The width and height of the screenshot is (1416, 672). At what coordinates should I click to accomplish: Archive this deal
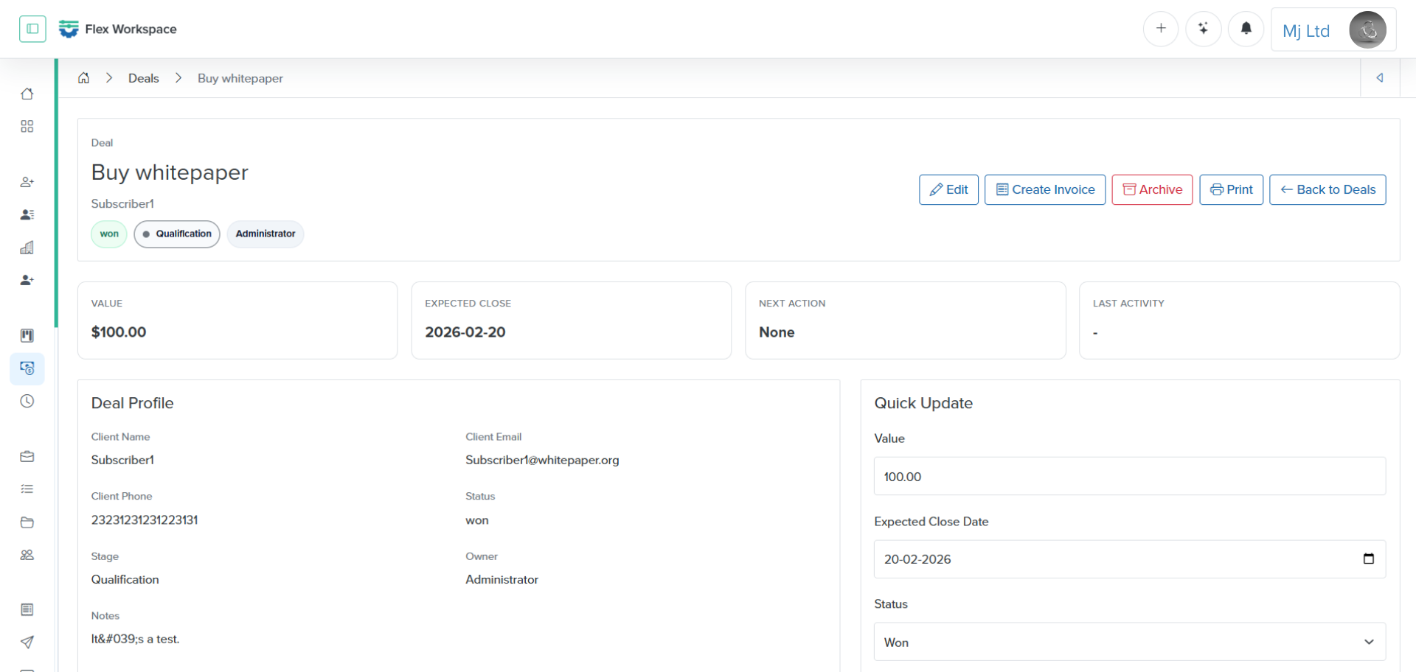coord(1152,189)
